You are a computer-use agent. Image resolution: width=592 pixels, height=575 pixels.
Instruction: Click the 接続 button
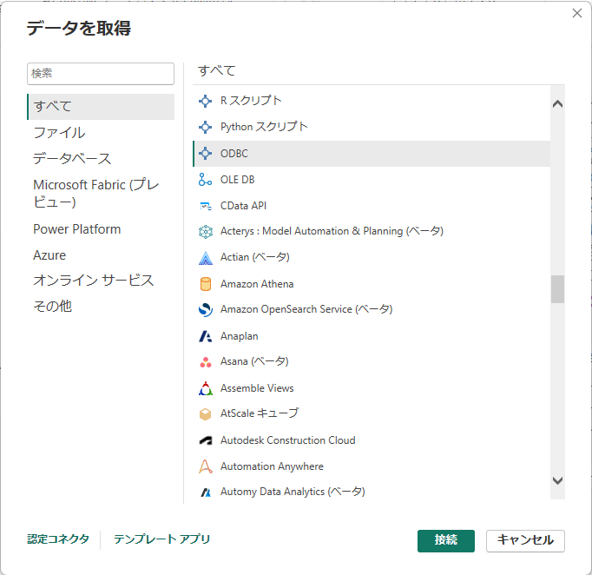coord(446,540)
